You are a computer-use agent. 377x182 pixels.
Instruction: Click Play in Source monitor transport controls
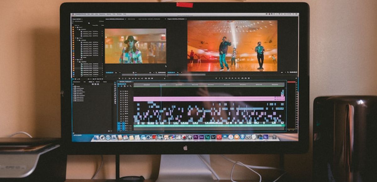[136, 78]
